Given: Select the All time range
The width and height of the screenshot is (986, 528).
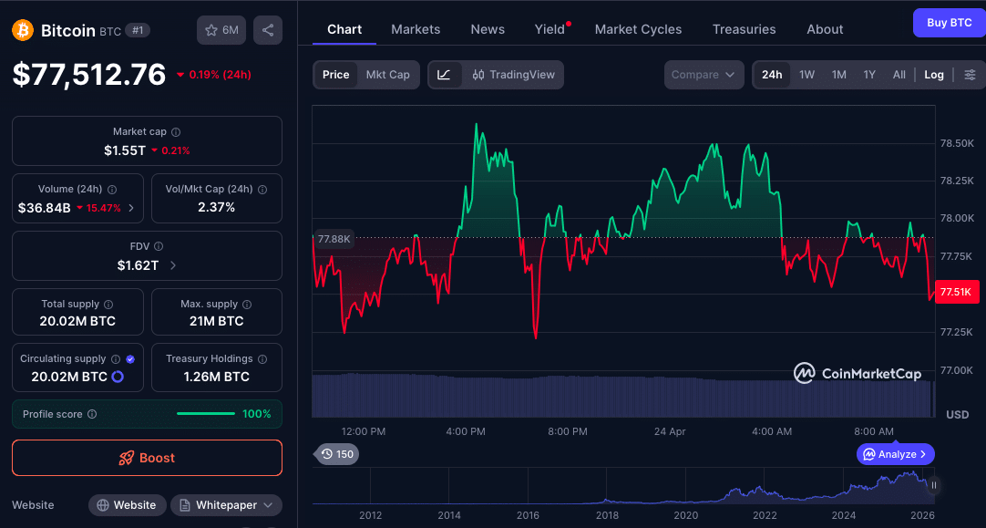Looking at the screenshot, I should point(899,75).
